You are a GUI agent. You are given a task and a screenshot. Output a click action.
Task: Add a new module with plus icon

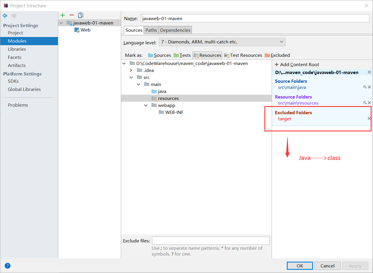point(63,15)
